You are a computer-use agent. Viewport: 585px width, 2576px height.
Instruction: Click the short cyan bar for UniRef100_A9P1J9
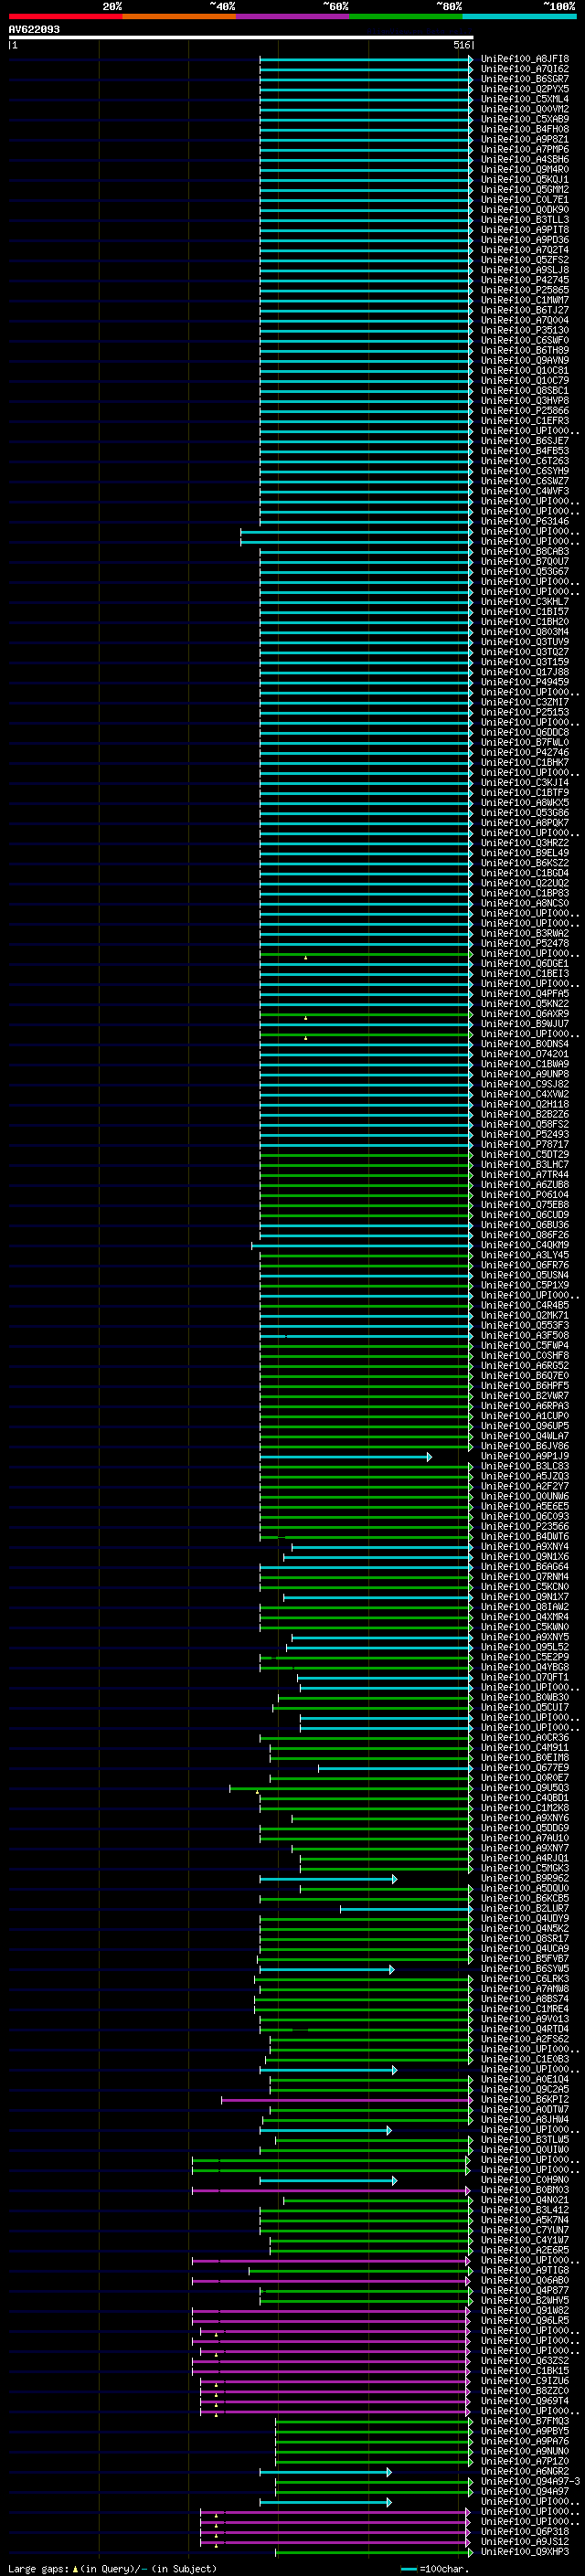pos(346,1457)
